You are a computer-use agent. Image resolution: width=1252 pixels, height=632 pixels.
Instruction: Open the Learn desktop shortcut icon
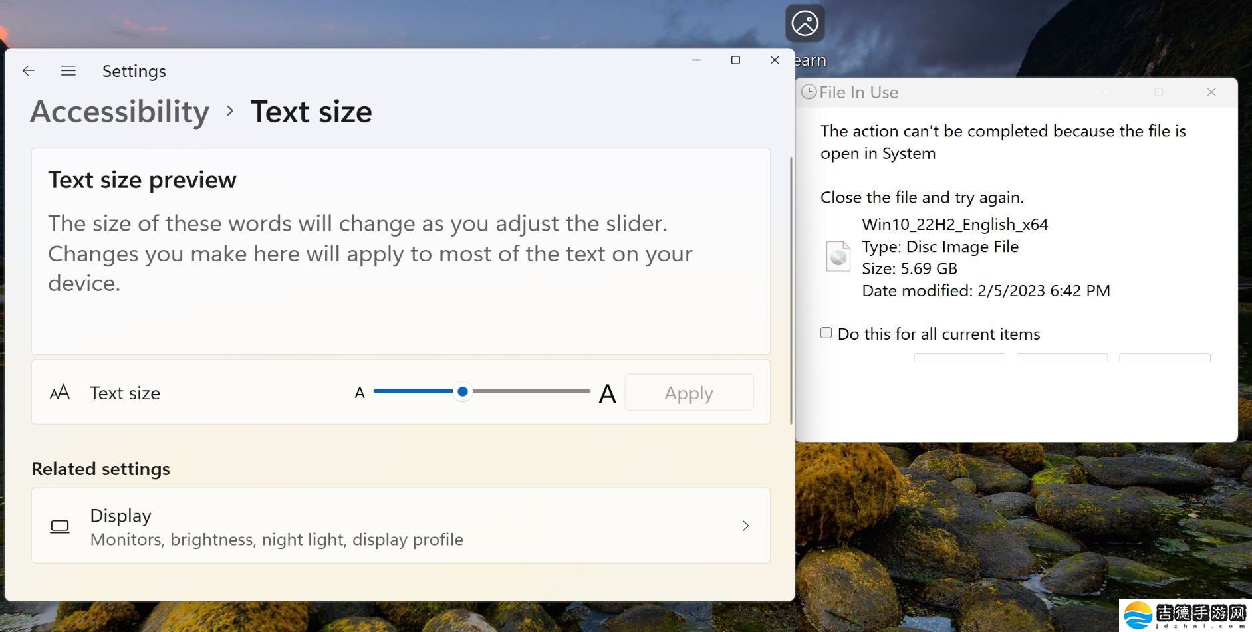click(805, 24)
